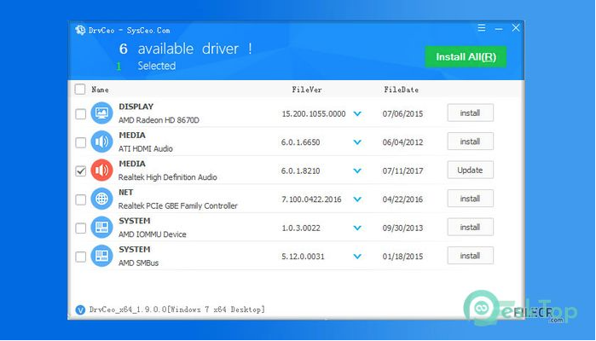The height and width of the screenshot is (341, 596).
Task: Install the AMD IOMMU Device driver
Action: (470, 228)
